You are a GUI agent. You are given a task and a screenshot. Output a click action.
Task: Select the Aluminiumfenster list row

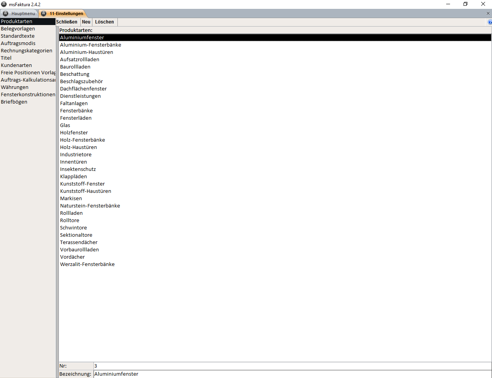[275, 38]
